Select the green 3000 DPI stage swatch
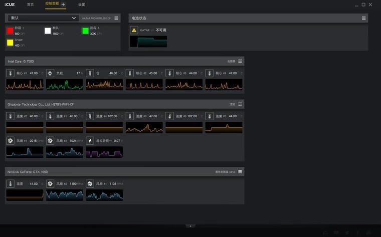Screen dimensions: 381x237 coord(86,31)
